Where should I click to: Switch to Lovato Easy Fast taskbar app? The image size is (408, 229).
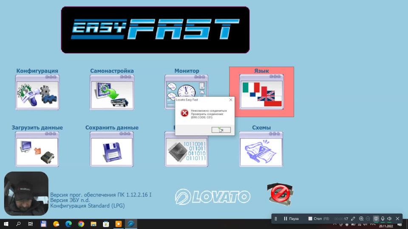point(131,224)
